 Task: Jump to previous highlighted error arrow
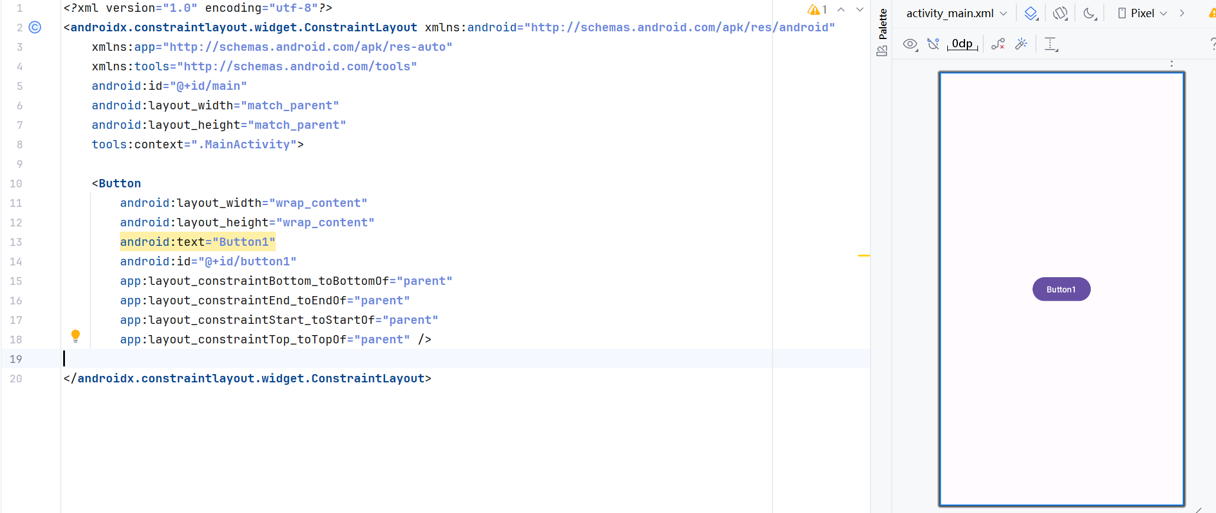click(x=841, y=9)
